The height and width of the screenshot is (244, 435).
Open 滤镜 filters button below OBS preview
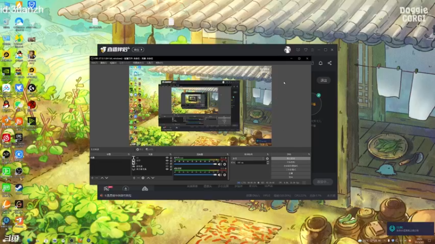pyautogui.click(x=149, y=150)
